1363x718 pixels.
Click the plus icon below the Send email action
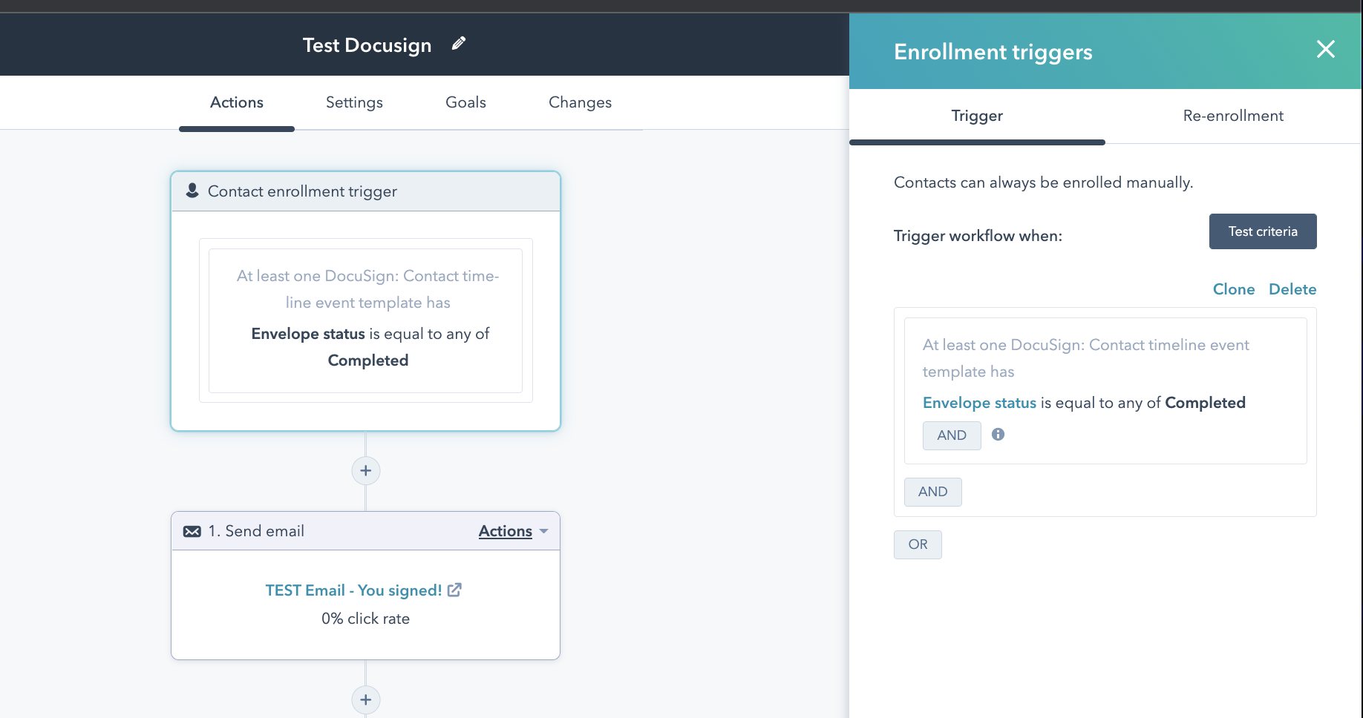point(365,699)
